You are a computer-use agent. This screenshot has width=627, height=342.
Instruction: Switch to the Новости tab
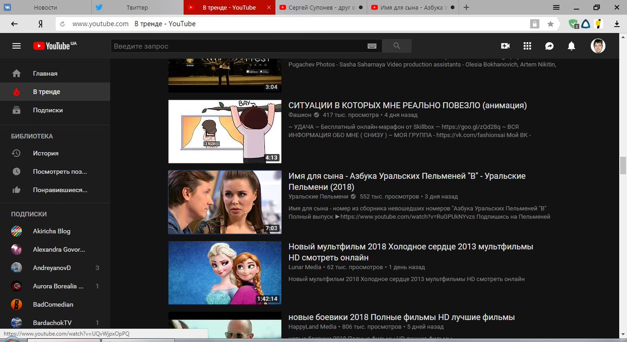[45, 7]
